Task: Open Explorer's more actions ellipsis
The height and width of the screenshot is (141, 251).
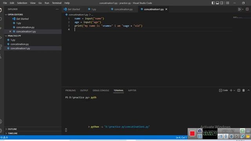Action: 57,9
